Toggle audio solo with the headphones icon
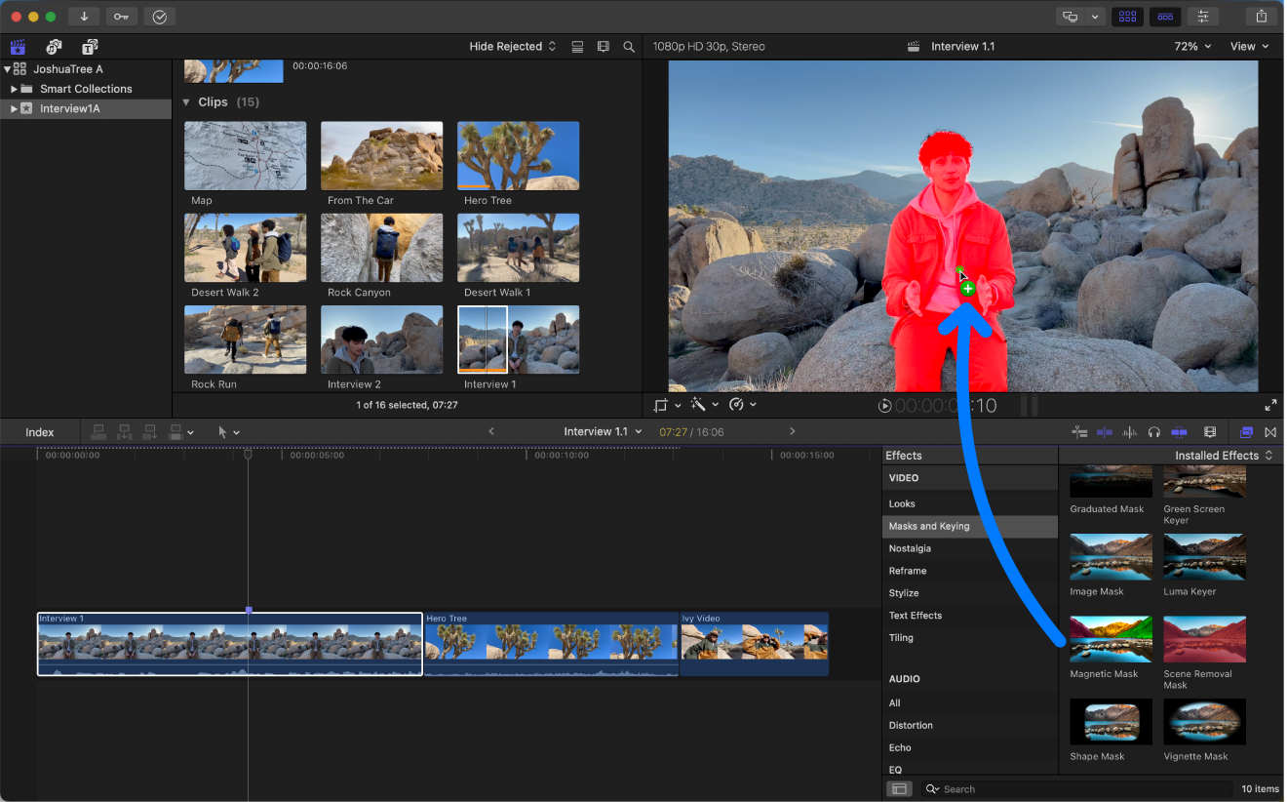 pos(1154,432)
